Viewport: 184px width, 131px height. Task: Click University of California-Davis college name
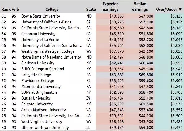tap(46, 22)
